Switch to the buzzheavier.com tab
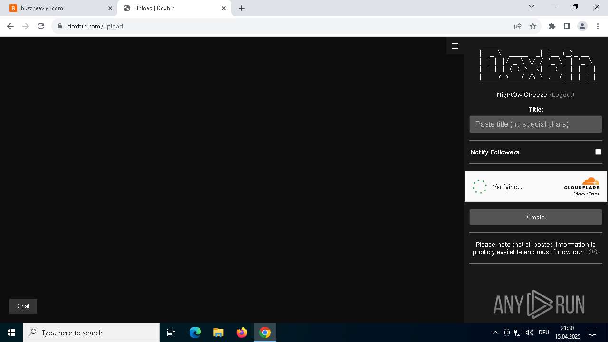Screen dimensions: 608x342 pyautogui.click(x=59, y=8)
